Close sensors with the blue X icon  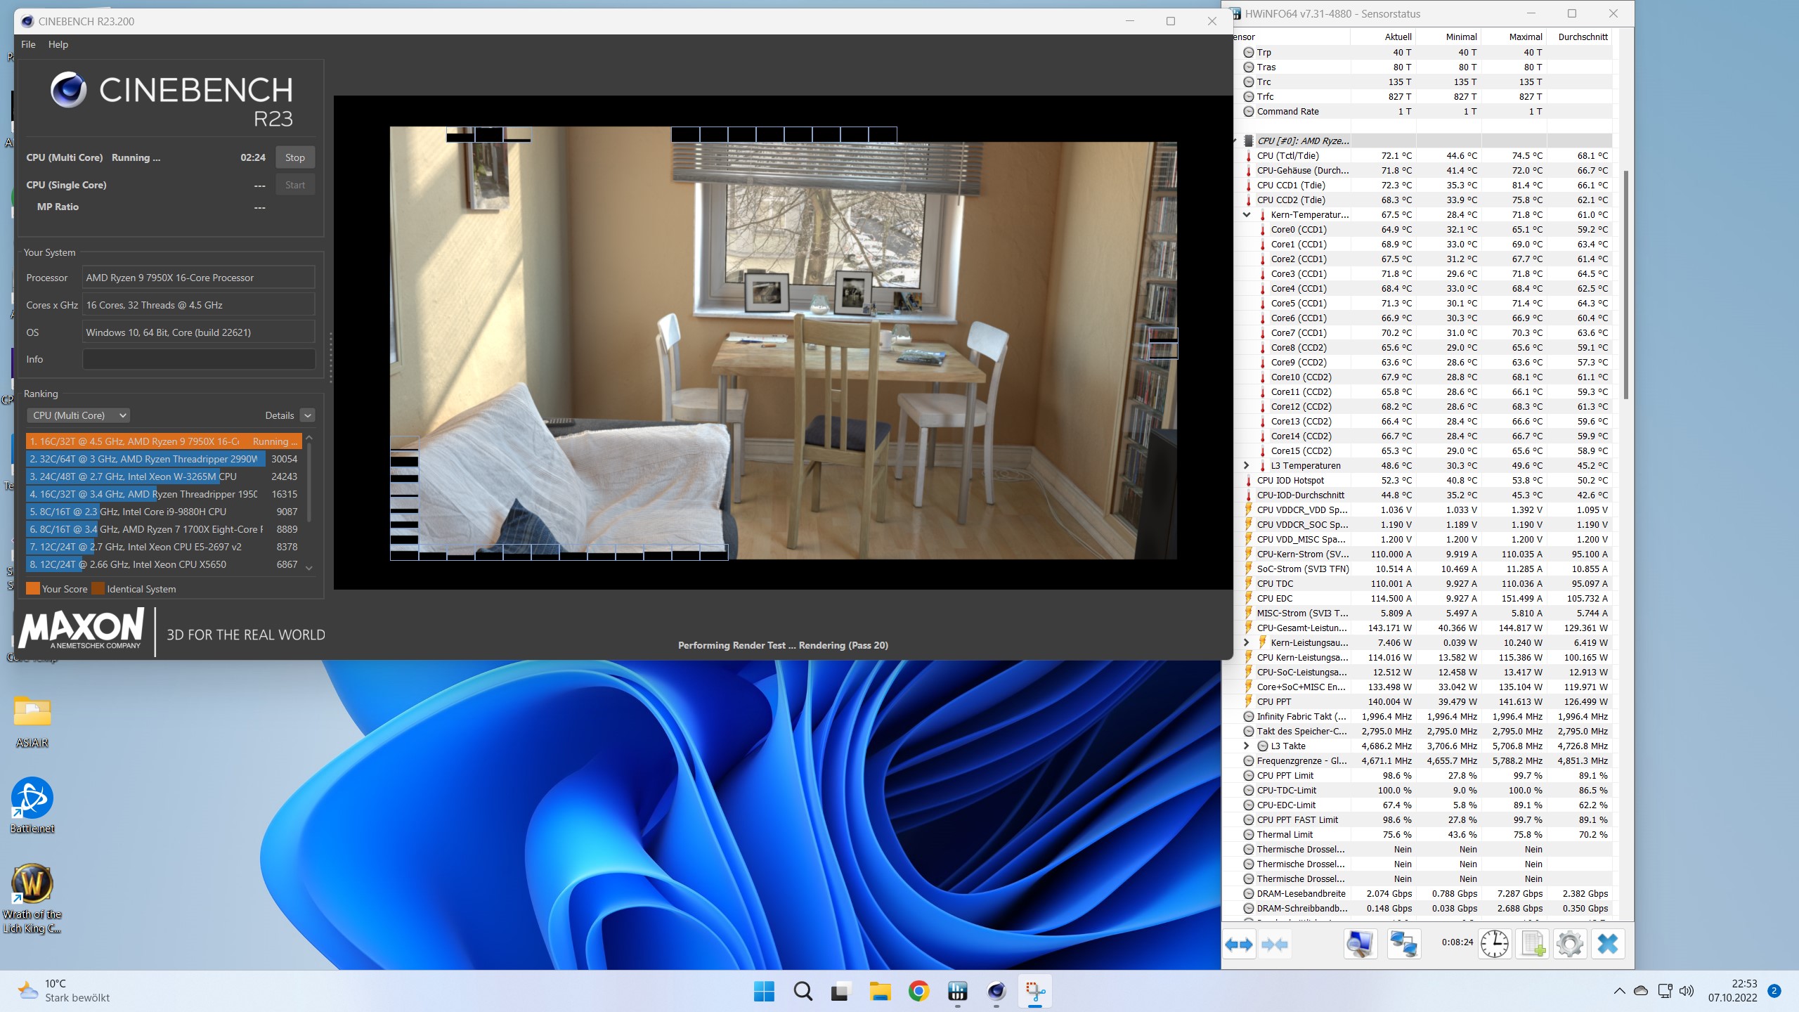click(1608, 944)
